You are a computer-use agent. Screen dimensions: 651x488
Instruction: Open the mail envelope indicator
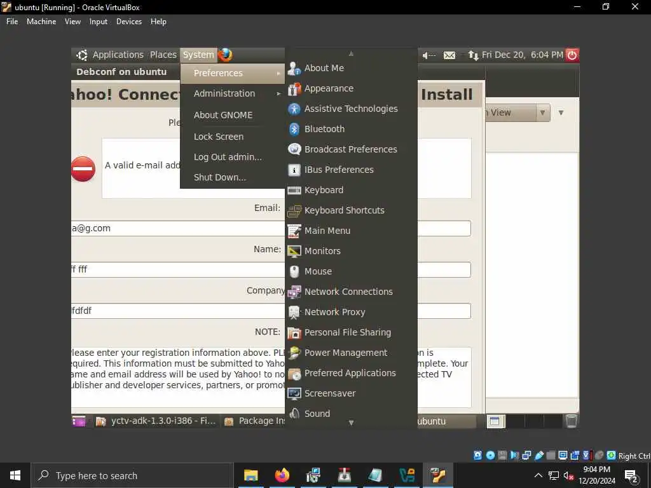(x=449, y=55)
